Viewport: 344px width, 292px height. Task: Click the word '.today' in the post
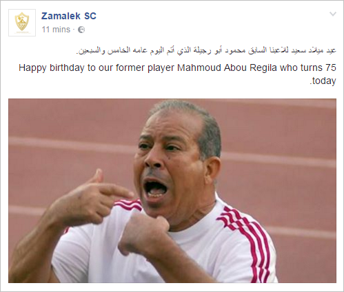click(323, 81)
